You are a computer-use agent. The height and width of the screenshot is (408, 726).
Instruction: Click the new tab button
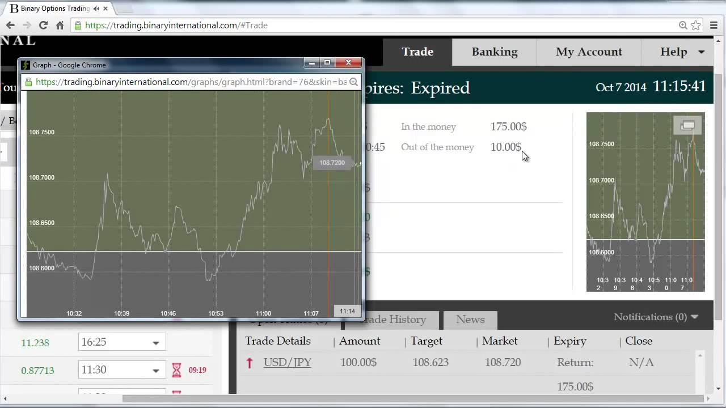124,8
